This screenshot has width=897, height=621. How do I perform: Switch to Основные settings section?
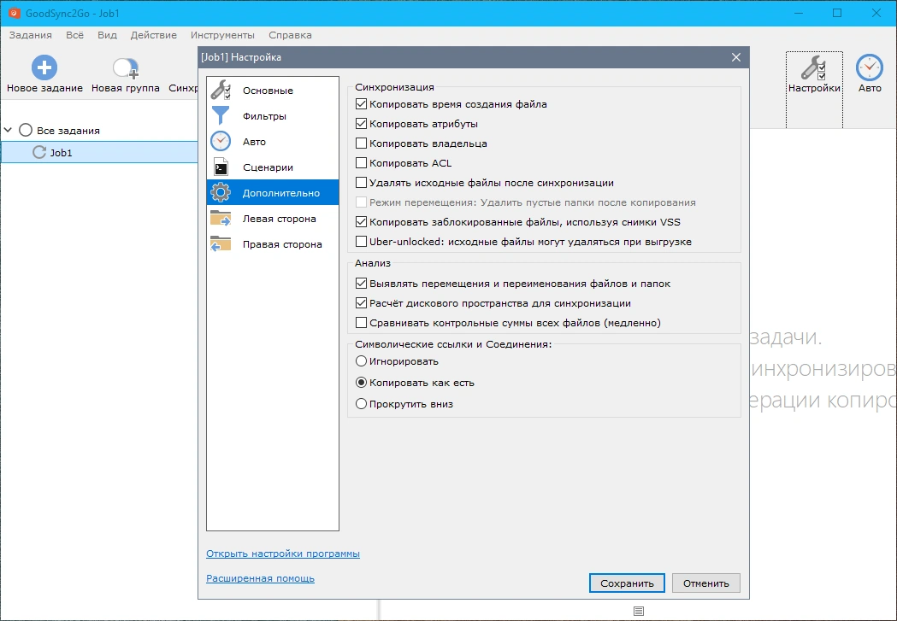pyautogui.click(x=273, y=91)
